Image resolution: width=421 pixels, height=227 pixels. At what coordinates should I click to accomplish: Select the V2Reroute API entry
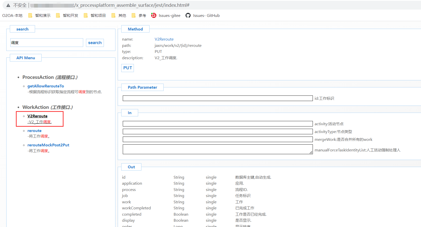[37, 116]
